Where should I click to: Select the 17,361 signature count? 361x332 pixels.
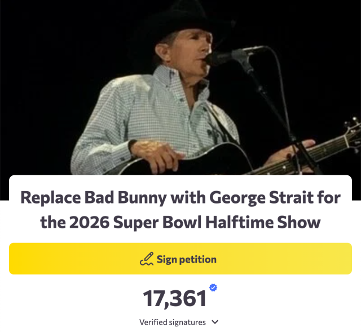[x=174, y=299]
